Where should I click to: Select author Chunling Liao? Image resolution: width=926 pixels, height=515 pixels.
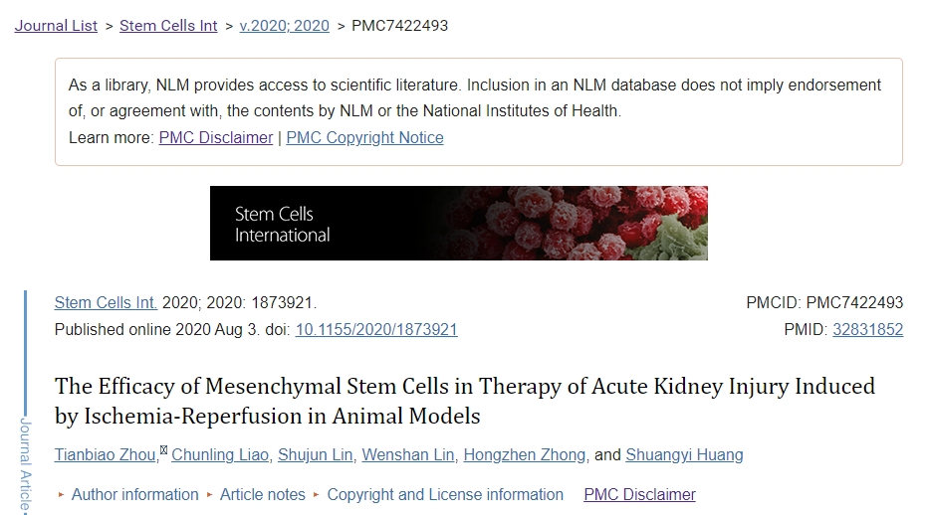click(221, 455)
